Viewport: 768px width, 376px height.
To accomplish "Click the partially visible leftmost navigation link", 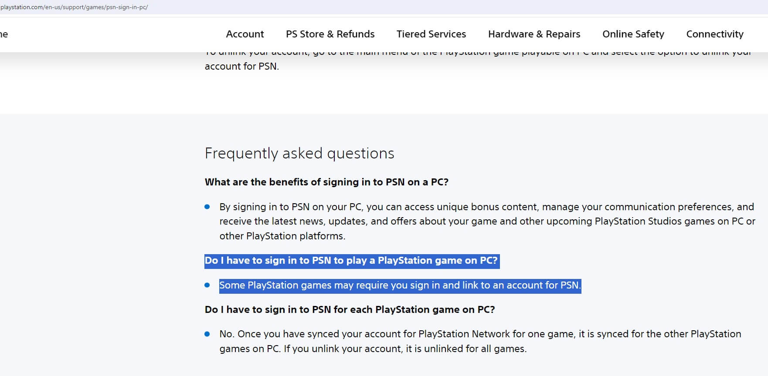I will [x=4, y=34].
